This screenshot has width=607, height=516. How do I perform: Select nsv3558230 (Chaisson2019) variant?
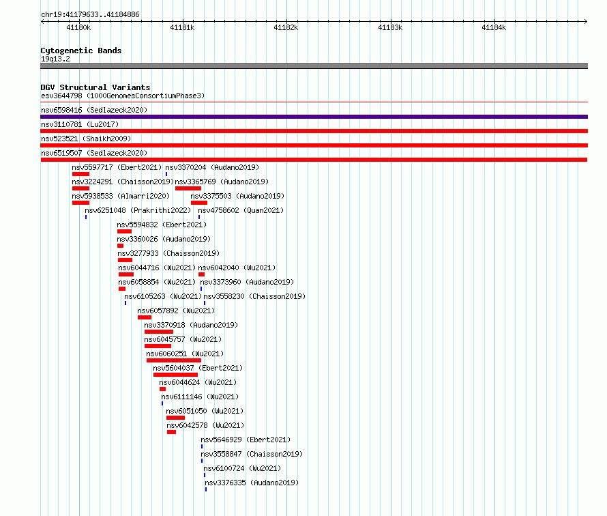[x=254, y=296]
